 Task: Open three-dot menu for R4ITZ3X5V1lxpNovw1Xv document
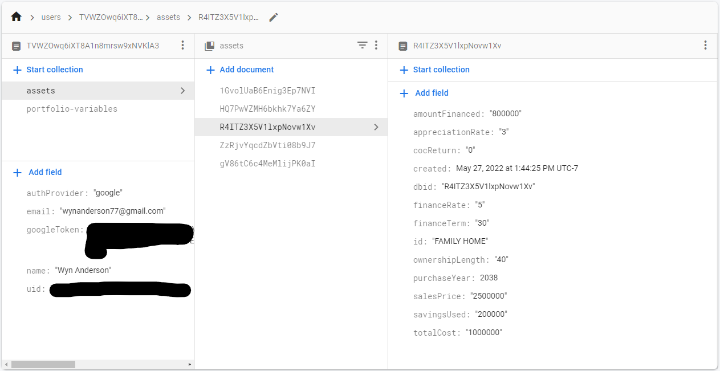coord(705,46)
